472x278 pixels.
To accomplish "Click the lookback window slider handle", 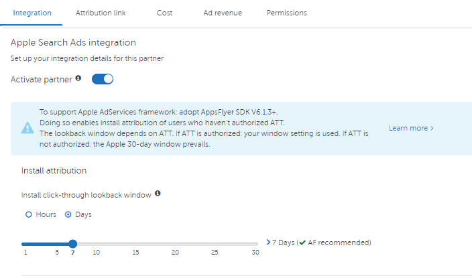I will click(x=72, y=244).
